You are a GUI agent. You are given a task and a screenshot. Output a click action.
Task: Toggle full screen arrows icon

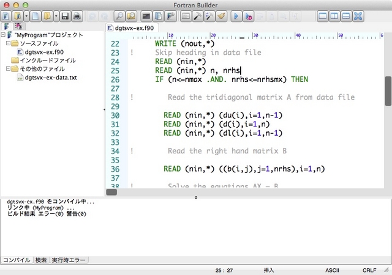pyautogui.click(x=358, y=16)
